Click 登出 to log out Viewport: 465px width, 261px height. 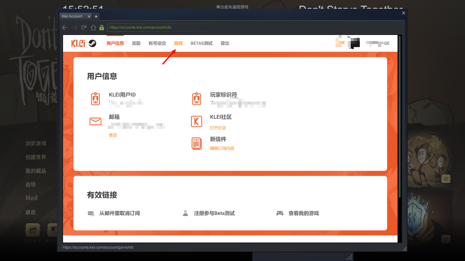pos(225,43)
